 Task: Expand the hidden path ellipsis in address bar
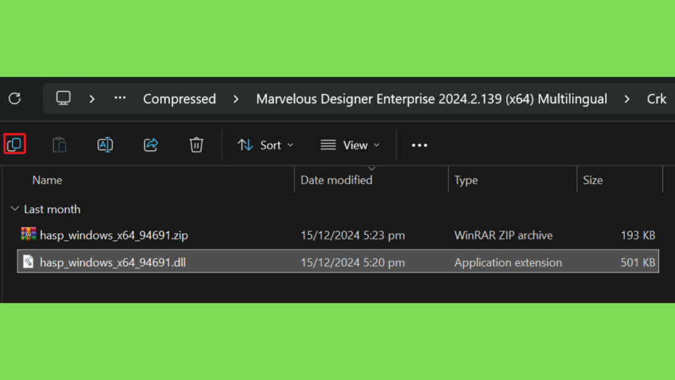tap(120, 98)
